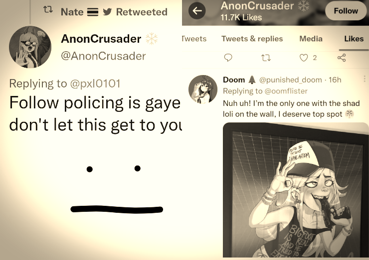Image resolution: width=369 pixels, height=260 pixels.
Task: Open the three-dot menu on Doom's tweet
Action: click(x=365, y=79)
